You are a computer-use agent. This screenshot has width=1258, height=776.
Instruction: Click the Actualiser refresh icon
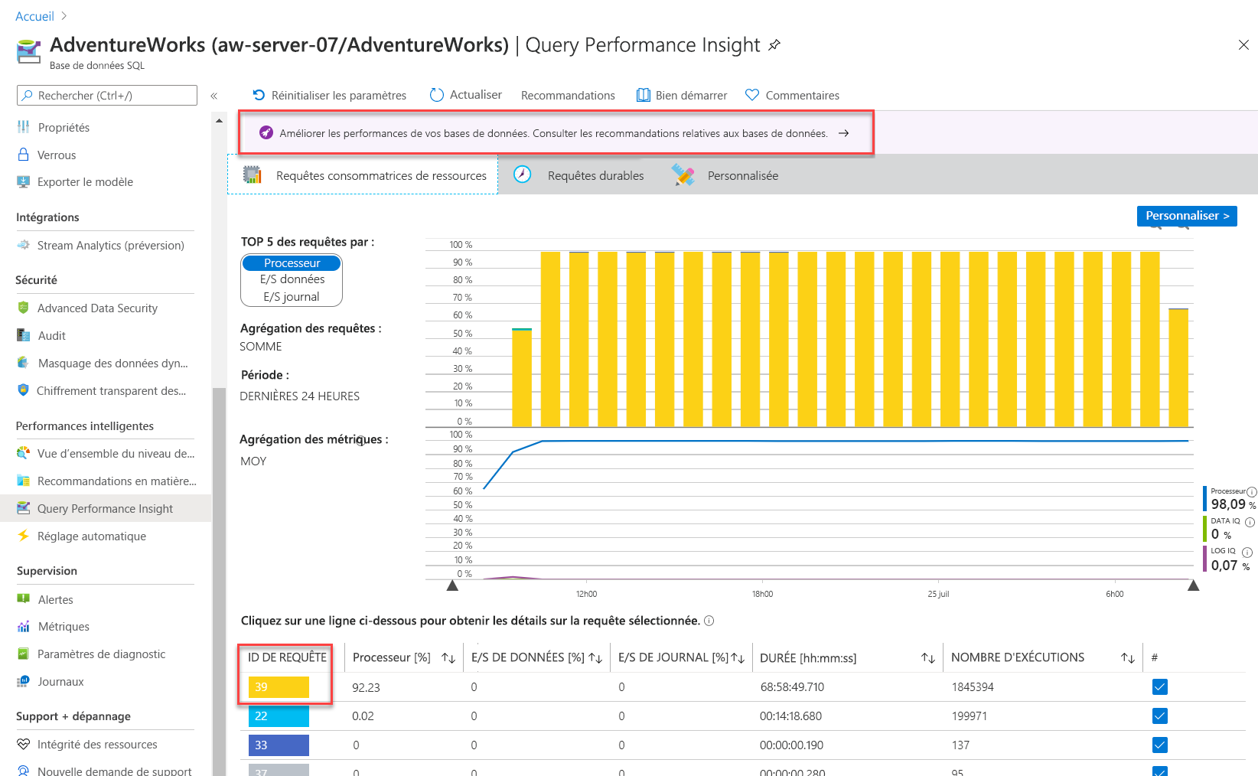[437, 95]
